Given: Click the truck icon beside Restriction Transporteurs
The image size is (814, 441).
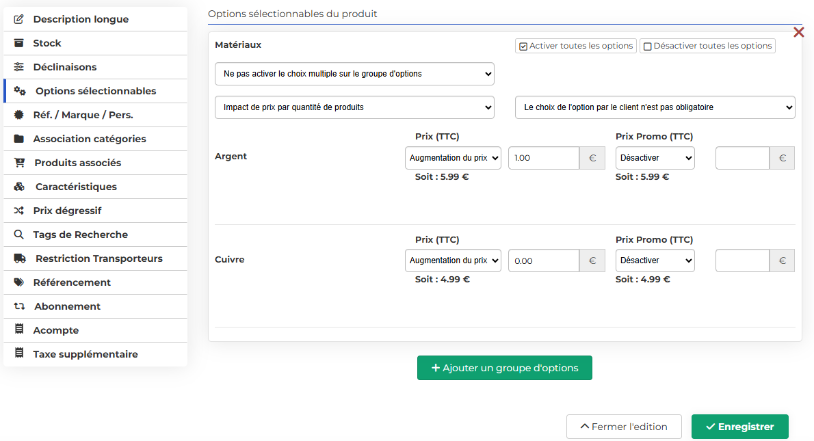Looking at the screenshot, I should (20, 258).
